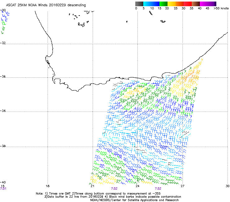Click the "24" longitude axis label
Viewport: 230px width, 202px height.
[137, 186]
